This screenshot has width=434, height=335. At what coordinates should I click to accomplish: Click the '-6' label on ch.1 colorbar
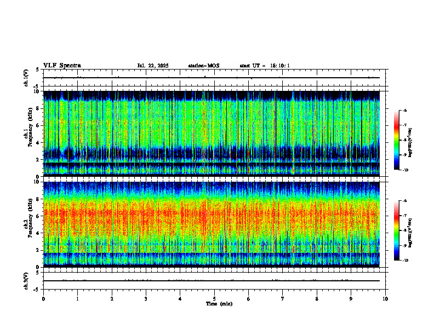404,110
